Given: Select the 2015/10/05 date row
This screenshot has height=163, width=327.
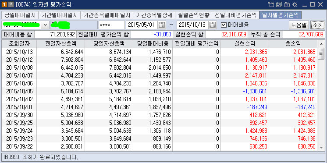Looking at the screenshot, I should pos(160,91).
